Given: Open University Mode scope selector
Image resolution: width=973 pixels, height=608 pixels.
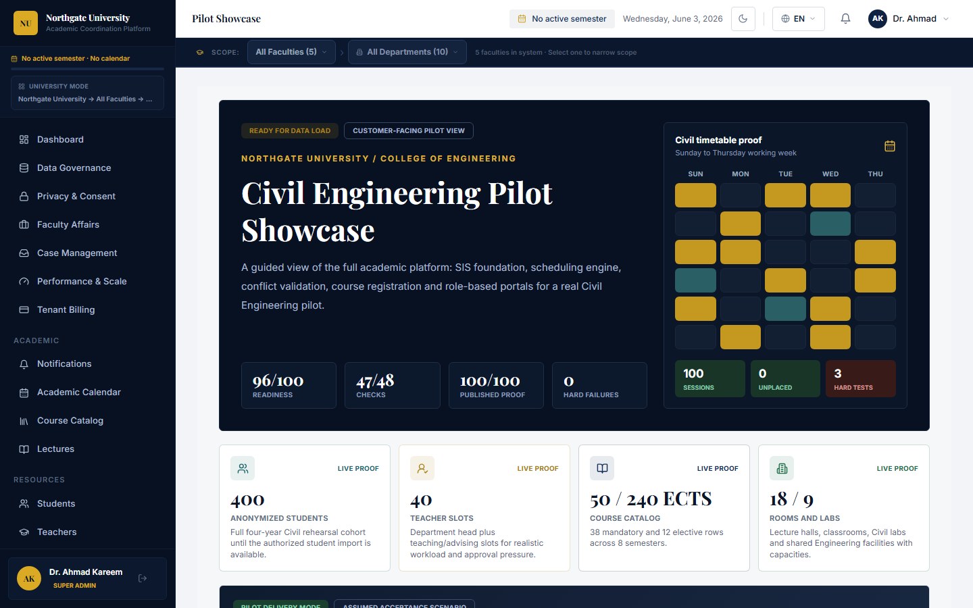Looking at the screenshot, I should tap(87, 93).
